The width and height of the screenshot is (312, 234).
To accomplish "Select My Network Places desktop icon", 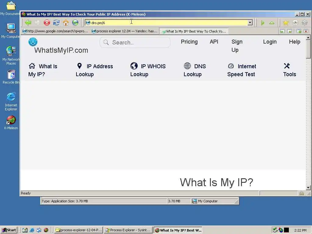I will (x=11, y=55).
